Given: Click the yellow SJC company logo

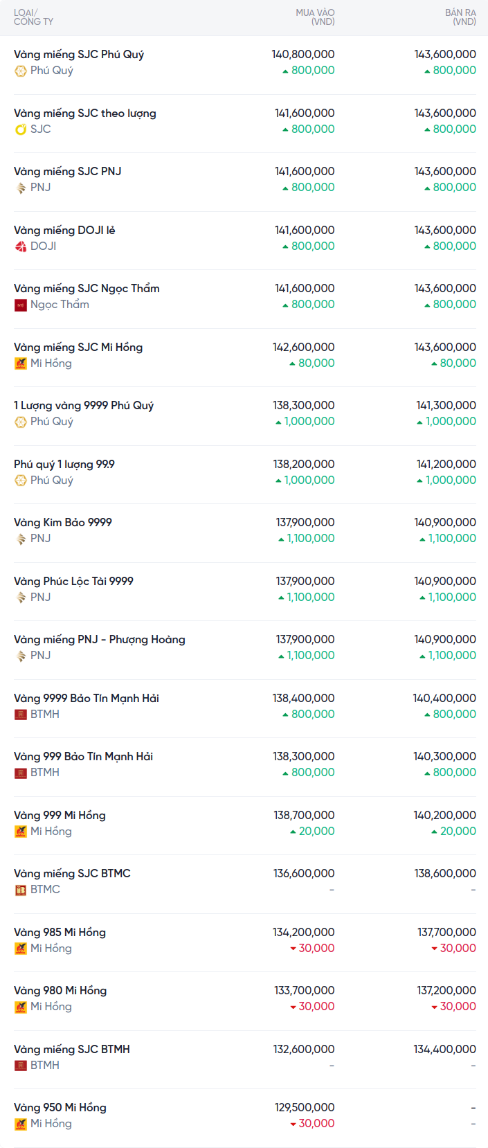Looking at the screenshot, I should pyautogui.click(x=21, y=129).
